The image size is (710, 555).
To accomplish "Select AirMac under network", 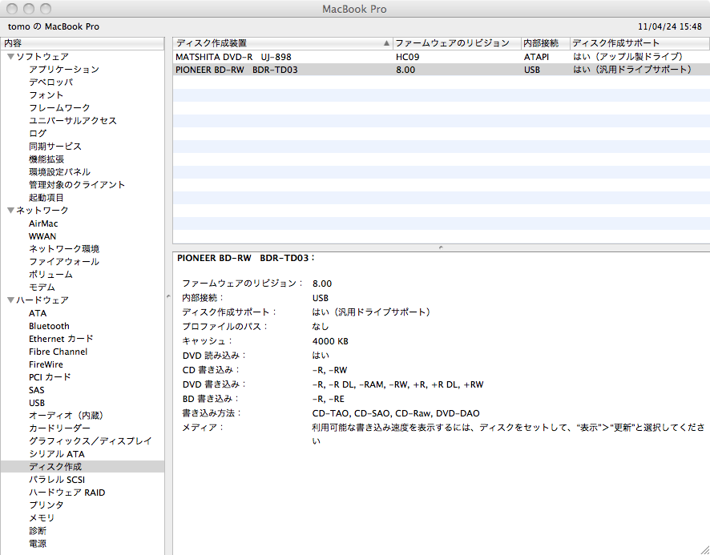I will coord(43,223).
